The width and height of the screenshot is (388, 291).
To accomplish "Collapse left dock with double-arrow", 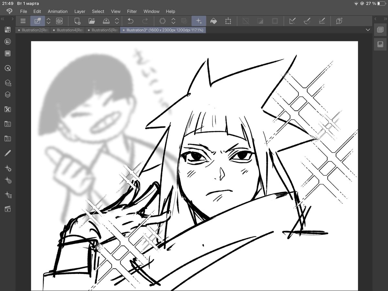I will (x=3, y=19).
